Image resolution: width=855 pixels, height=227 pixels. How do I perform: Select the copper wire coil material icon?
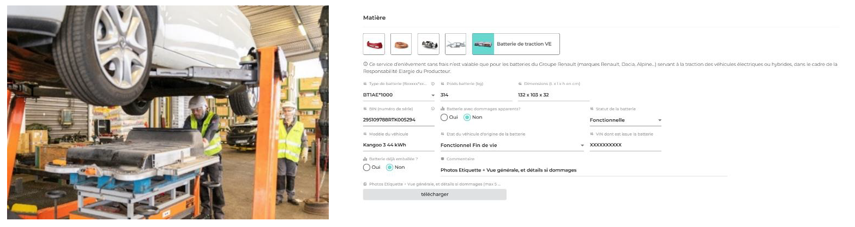point(401,44)
